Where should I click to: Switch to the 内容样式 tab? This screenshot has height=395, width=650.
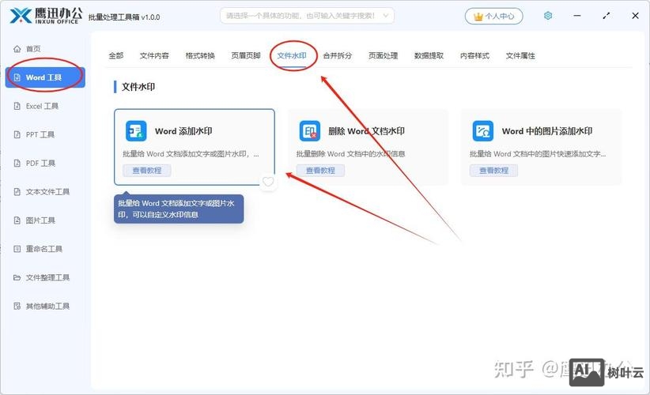(474, 55)
